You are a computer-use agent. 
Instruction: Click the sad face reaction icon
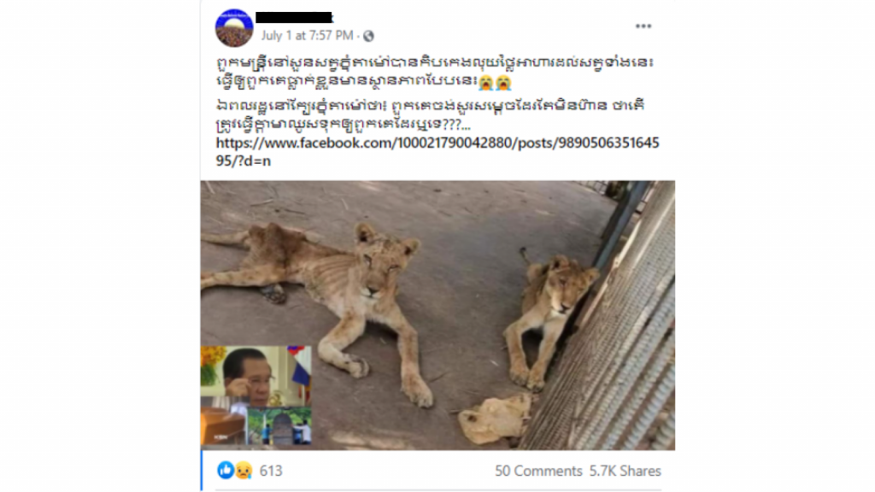(x=244, y=471)
